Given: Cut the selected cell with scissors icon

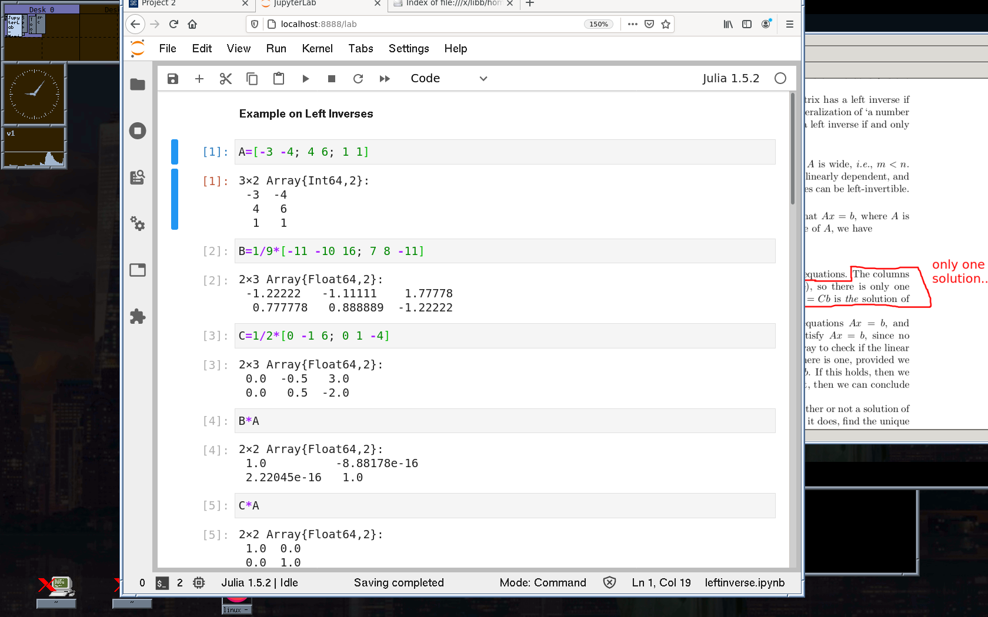Looking at the screenshot, I should (x=226, y=79).
